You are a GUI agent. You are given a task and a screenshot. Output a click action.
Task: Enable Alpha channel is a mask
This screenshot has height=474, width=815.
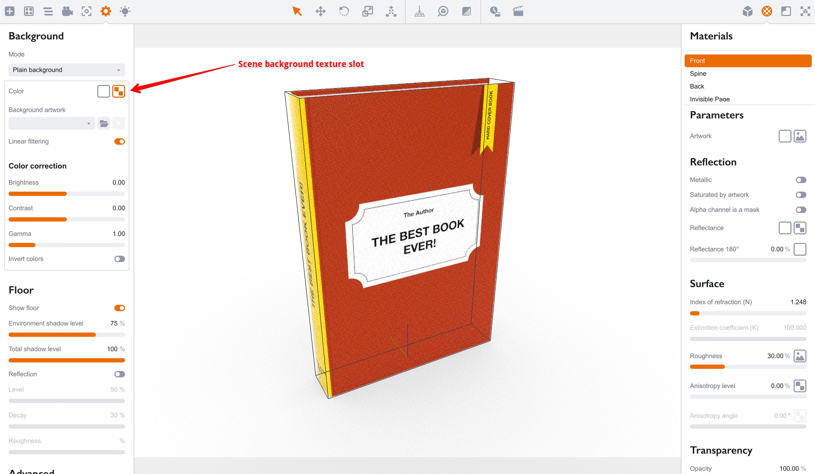point(801,210)
